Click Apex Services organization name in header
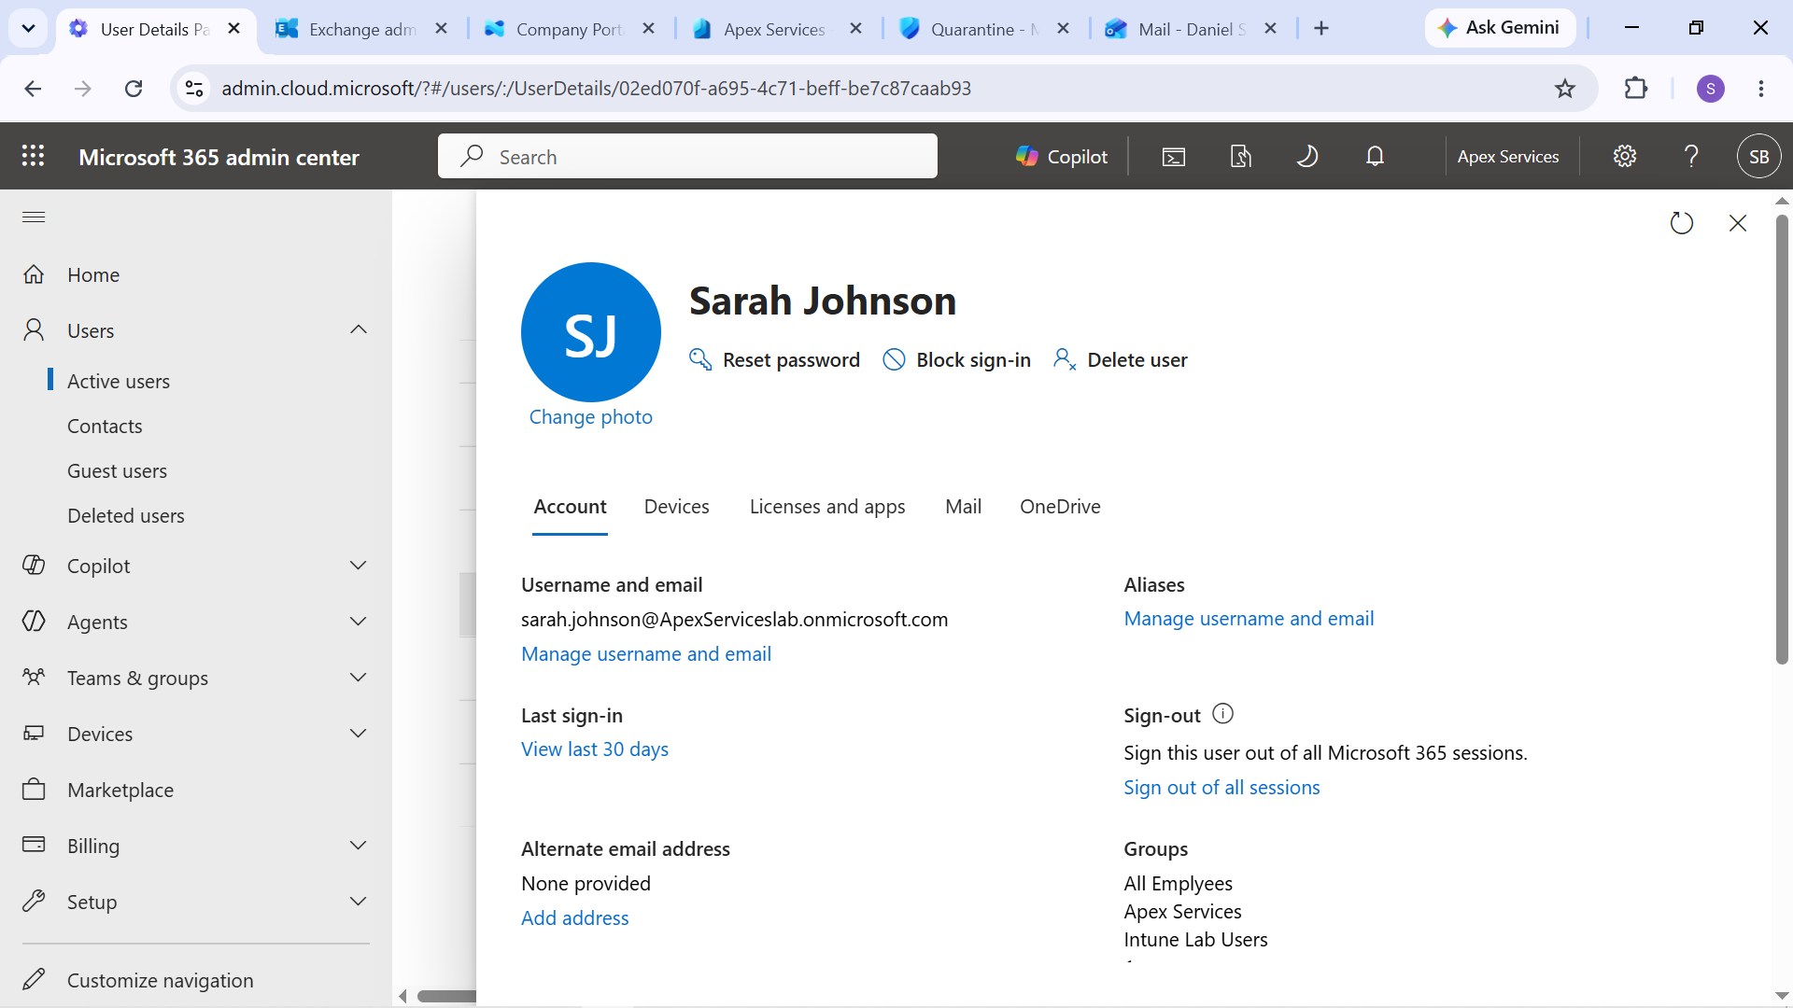This screenshot has height=1008, width=1793. (x=1507, y=156)
